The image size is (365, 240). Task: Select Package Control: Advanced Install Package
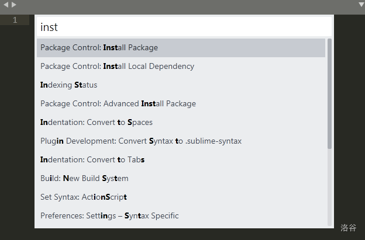point(181,103)
